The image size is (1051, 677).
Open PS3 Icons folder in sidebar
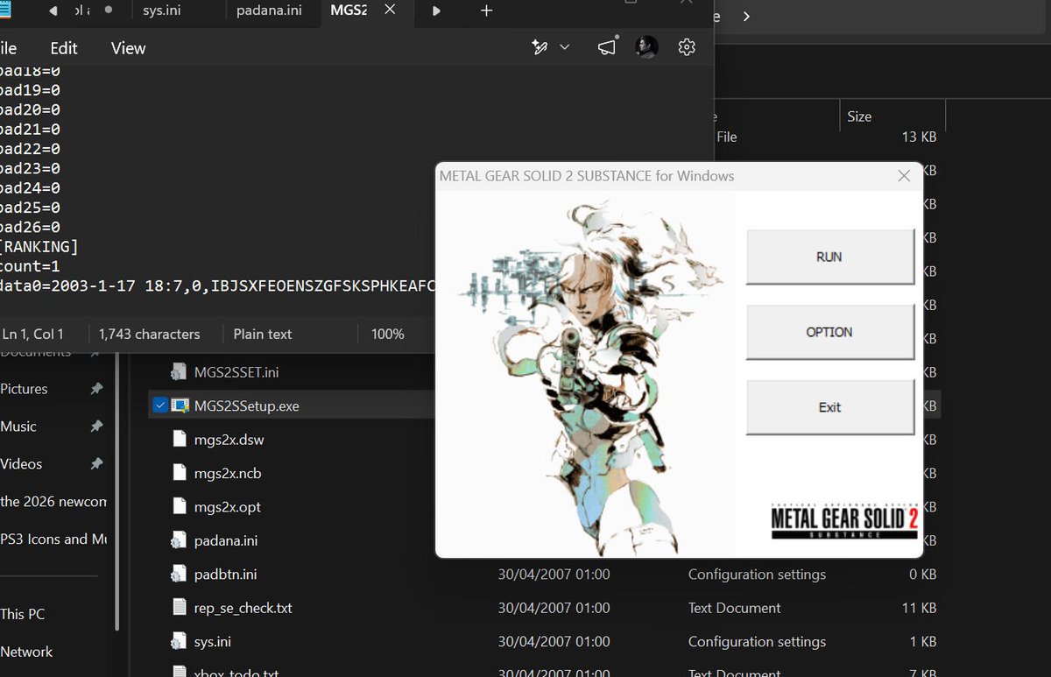tap(53, 539)
